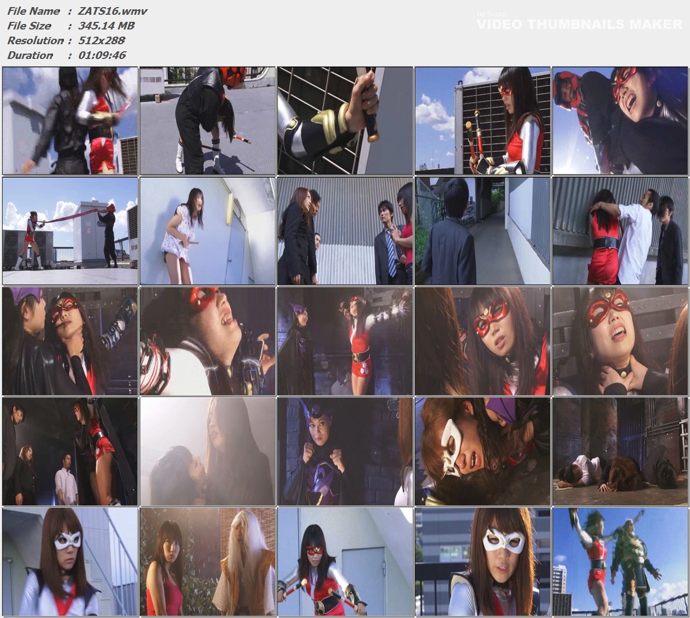Screen dimensions: 690x618
Task: Select thumbnail of white-masked woman beside a staircase
Action: coord(70,562)
